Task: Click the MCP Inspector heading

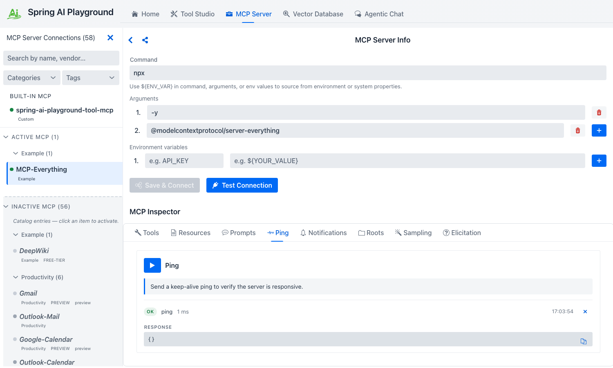Action: click(155, 212)
